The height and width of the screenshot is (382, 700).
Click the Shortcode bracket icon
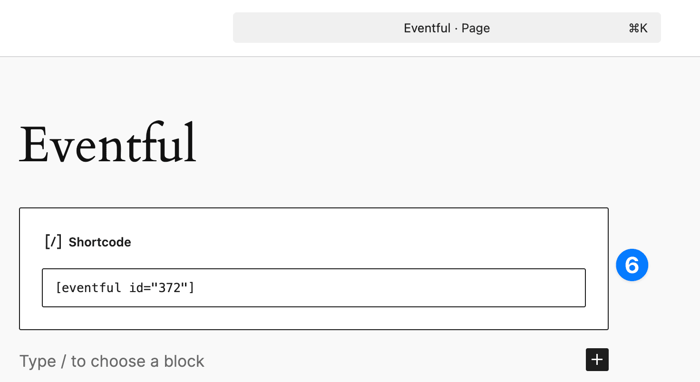pyautogui.click(x=53, y=242)
